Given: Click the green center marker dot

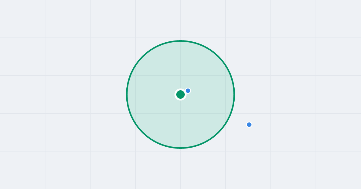Looking at the screenshot, I should [x=180, y=94].
